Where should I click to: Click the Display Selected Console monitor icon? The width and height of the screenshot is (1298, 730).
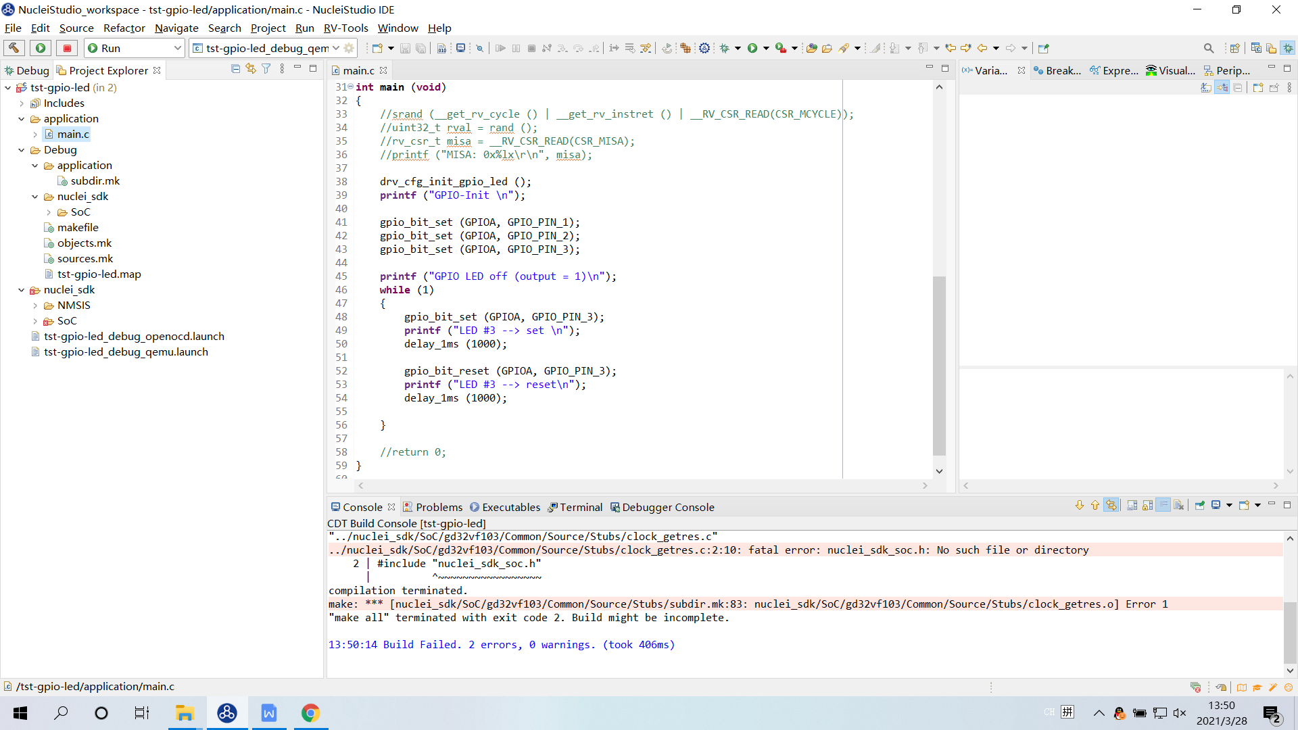tap(1216, 505)
